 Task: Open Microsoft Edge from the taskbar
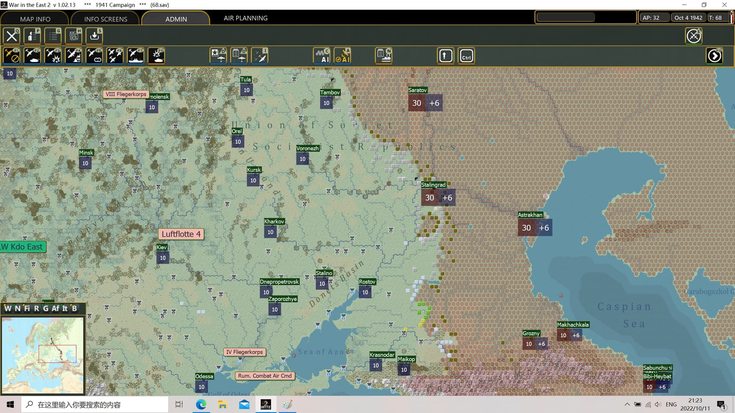(x=201, y=405)
